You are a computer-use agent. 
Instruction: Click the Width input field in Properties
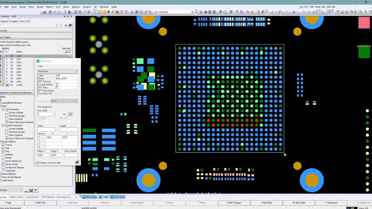[x=46, y=129]
